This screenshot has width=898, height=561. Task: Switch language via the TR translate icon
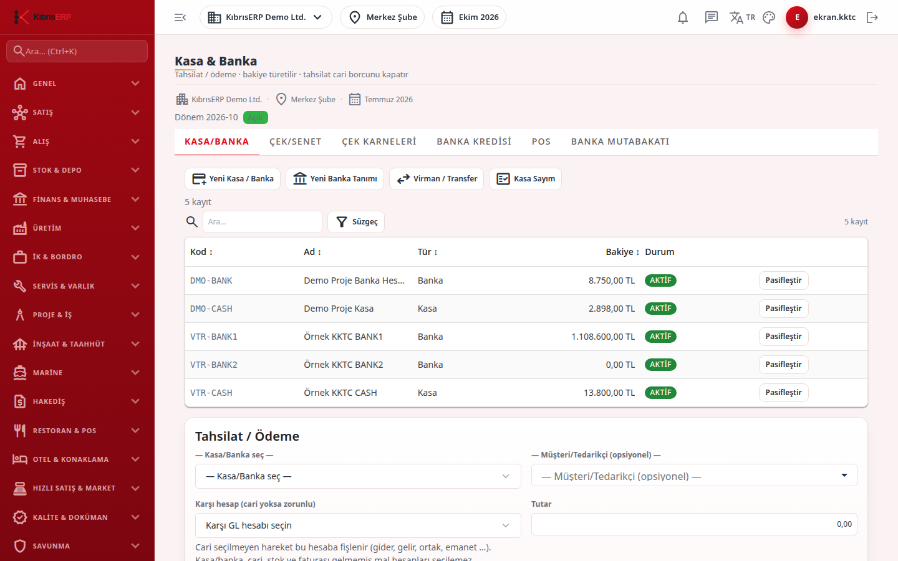(x=742, y=17)
